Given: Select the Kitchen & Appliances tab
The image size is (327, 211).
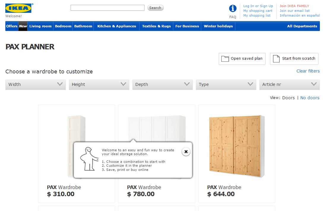Looking at the screenshot, I should pos(116,26).
